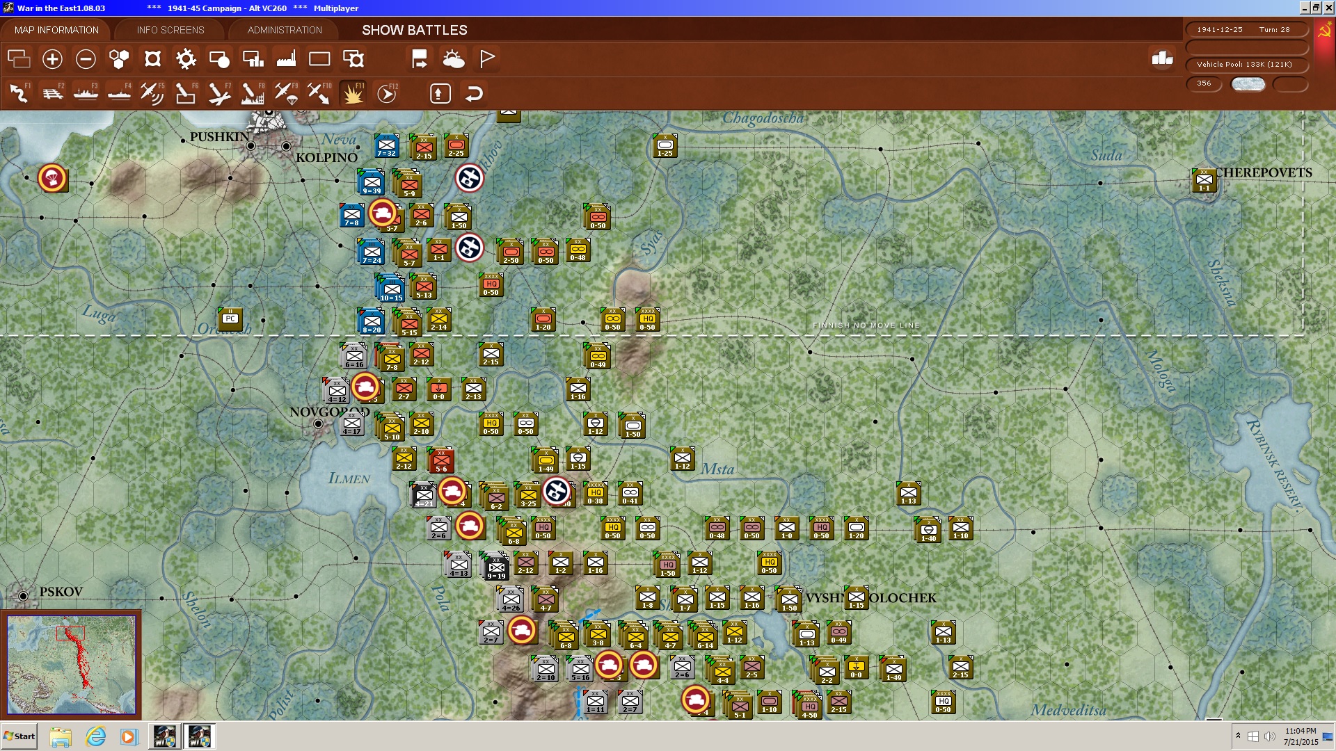This screenshot has height=751, width=1336.
Task: Select air transport mode F9
Action: [286, 93]
